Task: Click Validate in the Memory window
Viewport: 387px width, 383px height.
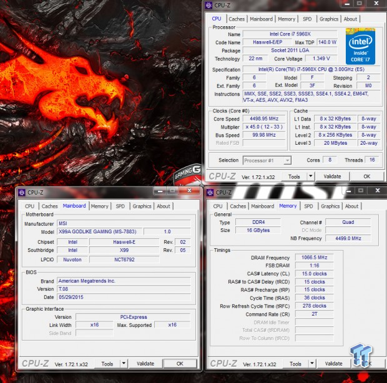Action: coord(334,364)
